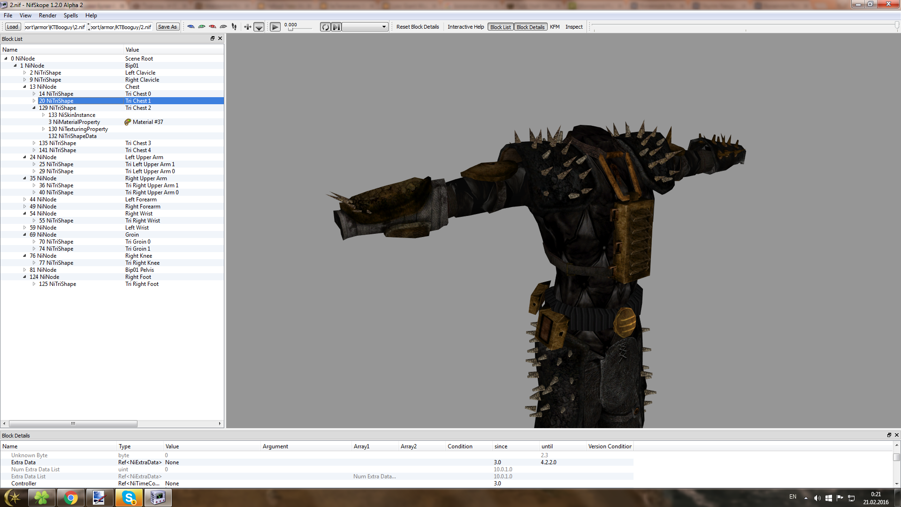This screenshot has width=901, height=507.
Task: Open the animation sequence combo box
Action: pyautogui.click(x=365, y=27)
